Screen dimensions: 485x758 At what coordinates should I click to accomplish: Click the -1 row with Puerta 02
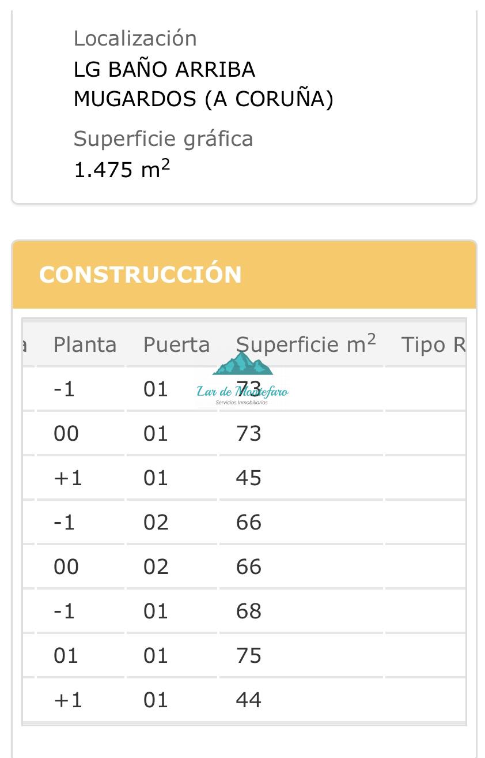point(244,522)
